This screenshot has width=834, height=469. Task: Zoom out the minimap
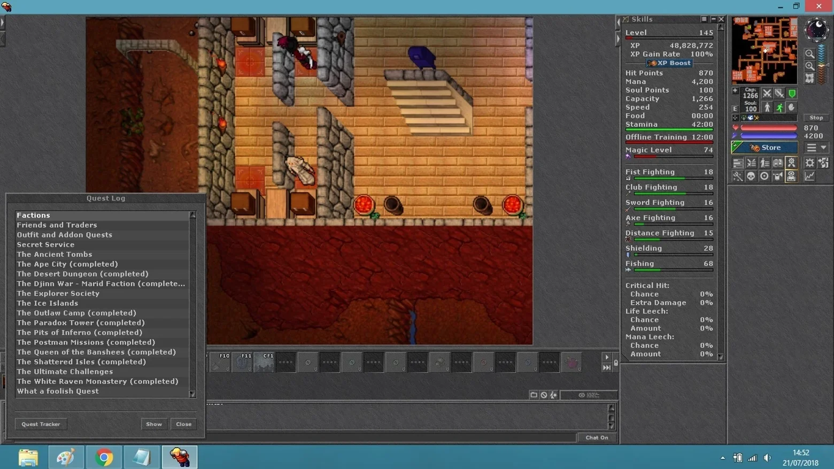click(810, 54)
